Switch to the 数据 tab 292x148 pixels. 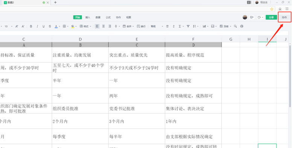point(98,17)
